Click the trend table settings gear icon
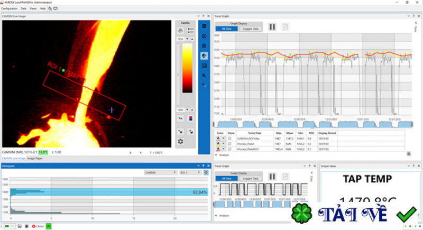423x230 pixels. [x=409, y=153]
